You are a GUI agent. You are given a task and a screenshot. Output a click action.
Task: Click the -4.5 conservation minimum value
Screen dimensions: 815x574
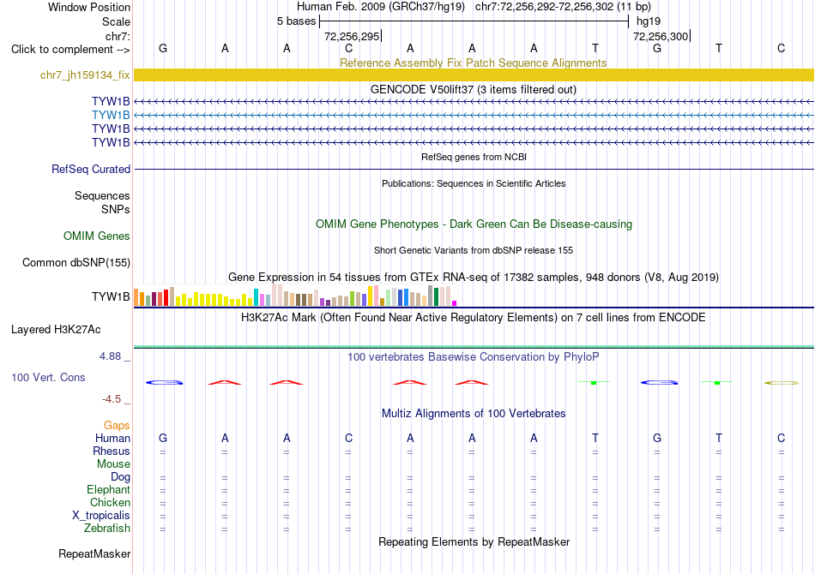pyautogui.click(x=112, y=399)
